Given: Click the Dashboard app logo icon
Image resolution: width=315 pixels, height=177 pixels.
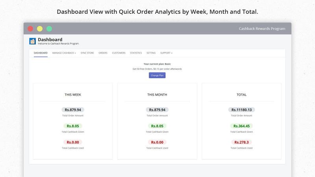Looking at the screenshot, I should [32, 41].
